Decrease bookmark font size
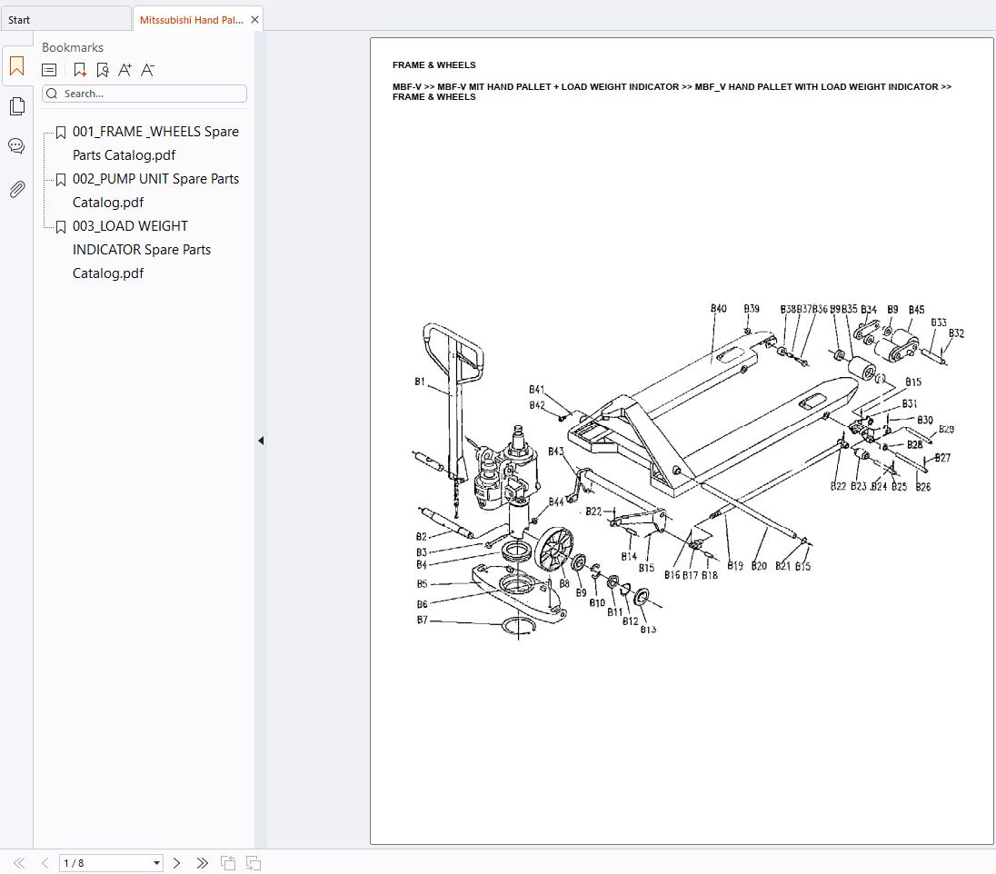Screen dimensions: 996x874 click(147, 70)
